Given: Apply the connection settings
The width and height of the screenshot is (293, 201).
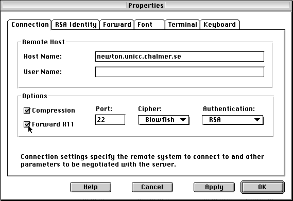Looking at the screenshot, I should [x=214, y=187].
